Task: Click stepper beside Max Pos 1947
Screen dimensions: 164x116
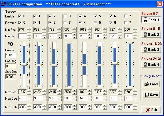Action: click(x=29, y=92)
